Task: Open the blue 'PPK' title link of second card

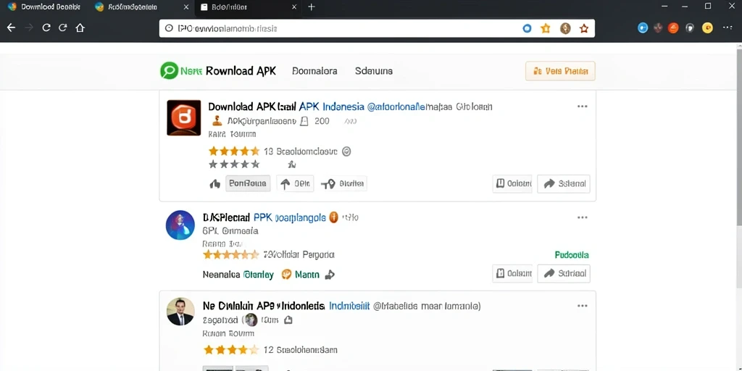Action: (262, 217)
